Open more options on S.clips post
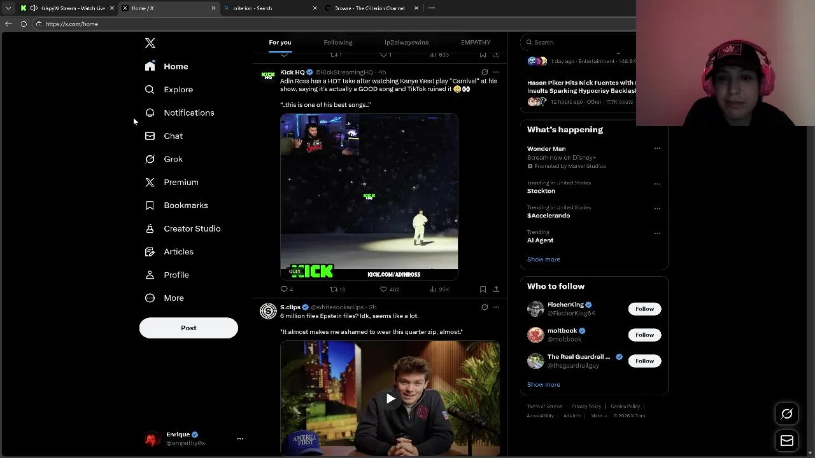The image size is (815, 458). (x=496, y=307)
